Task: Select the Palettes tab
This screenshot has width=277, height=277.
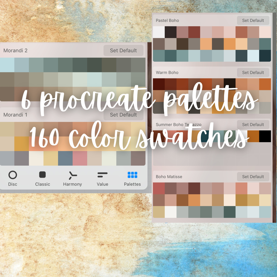Action: (132, 178)
